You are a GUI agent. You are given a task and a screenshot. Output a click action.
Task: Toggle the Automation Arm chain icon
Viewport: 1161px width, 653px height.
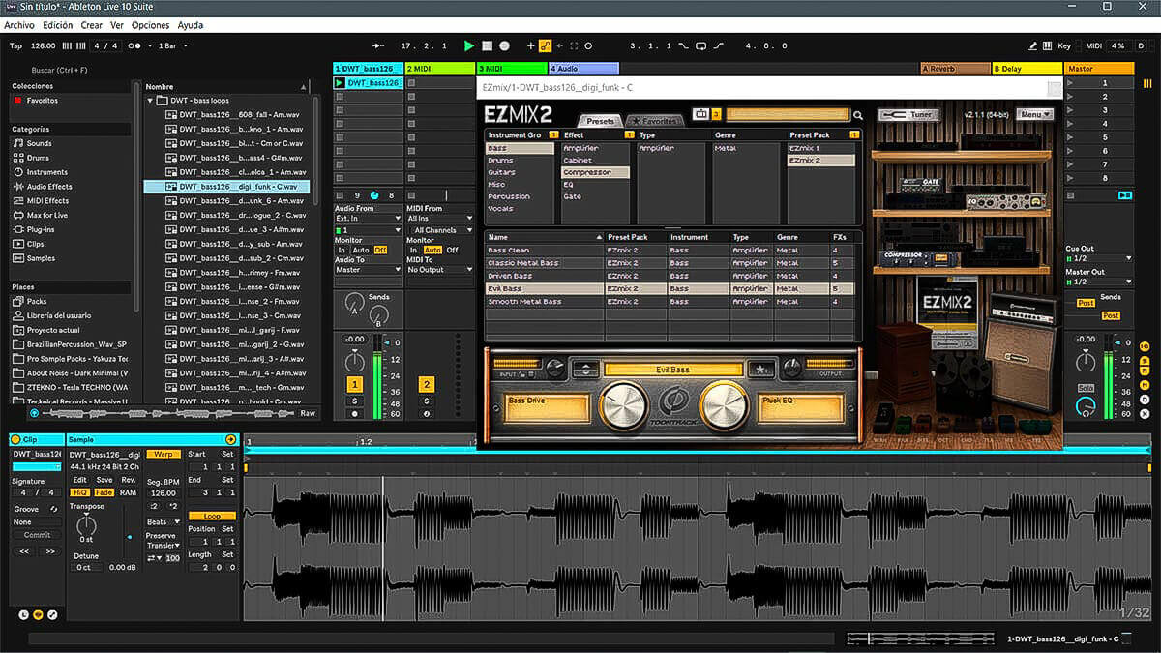545,45
